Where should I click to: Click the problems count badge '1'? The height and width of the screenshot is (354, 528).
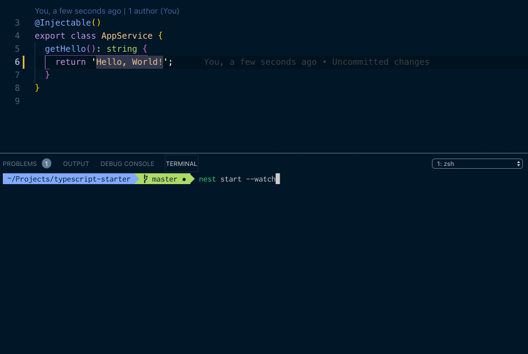coord(47,164)
